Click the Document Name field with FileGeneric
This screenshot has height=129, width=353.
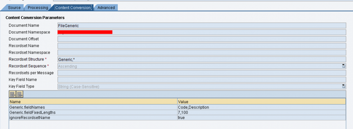[202, 25]
